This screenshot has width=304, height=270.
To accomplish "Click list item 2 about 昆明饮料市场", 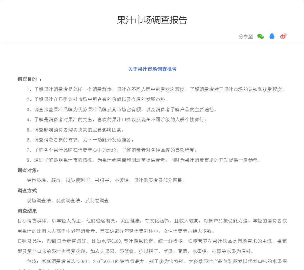I will pos(98,99).
